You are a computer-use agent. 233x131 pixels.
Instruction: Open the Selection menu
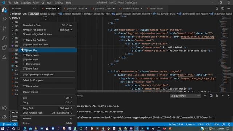26,3
